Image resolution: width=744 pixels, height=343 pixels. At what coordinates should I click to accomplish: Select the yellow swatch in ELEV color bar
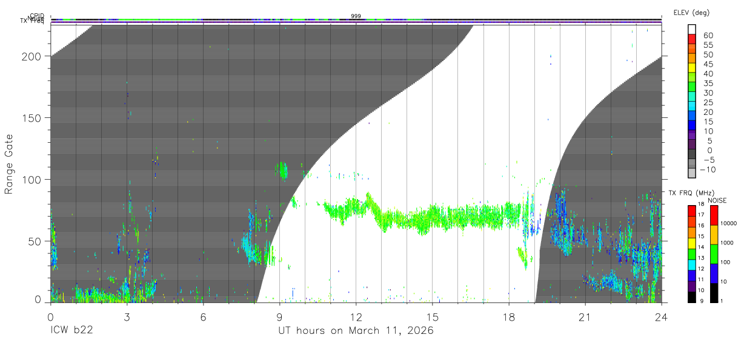click(692, 67)
